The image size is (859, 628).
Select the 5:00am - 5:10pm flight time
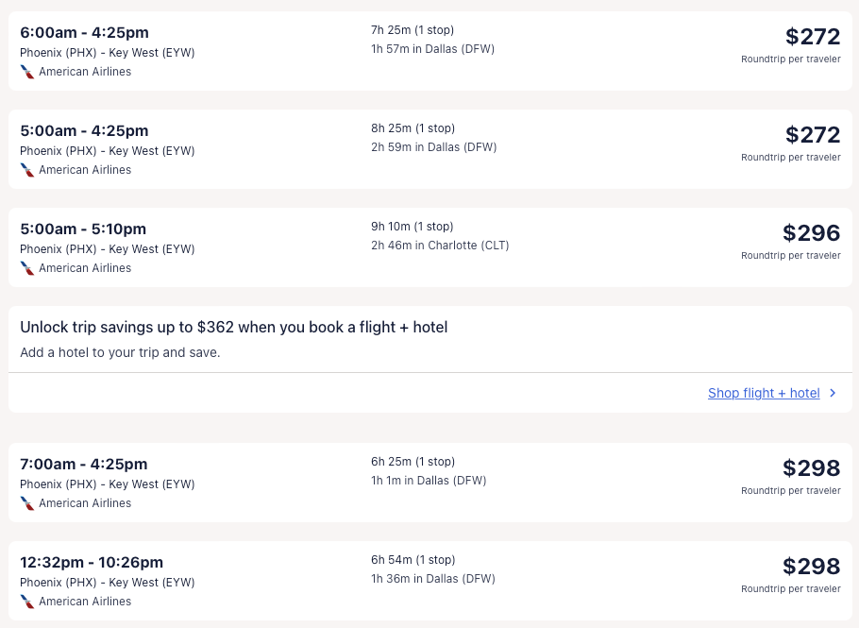pos(83,229)
